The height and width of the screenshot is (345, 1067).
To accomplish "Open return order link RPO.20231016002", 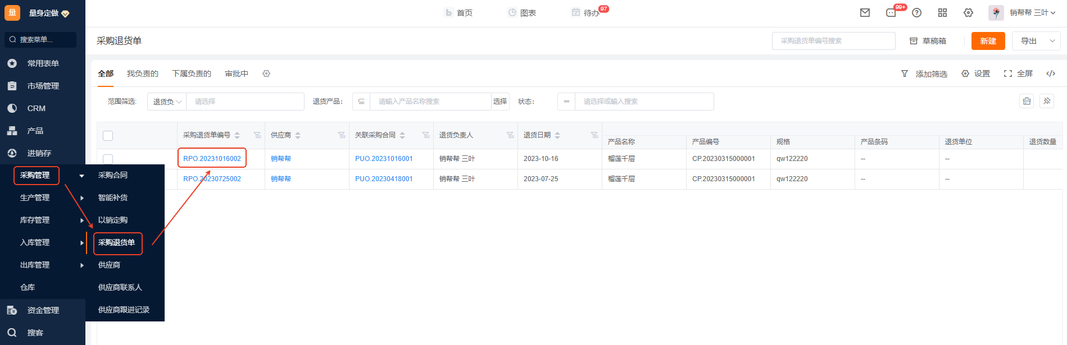I will click(212, 159).
